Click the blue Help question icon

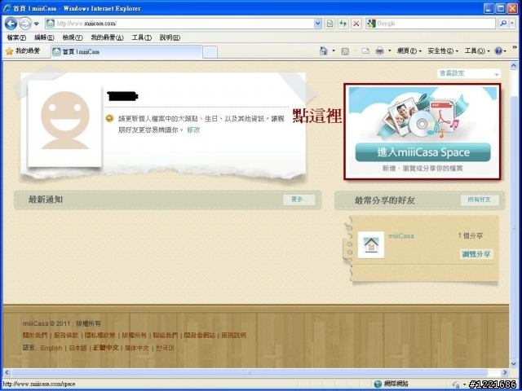(498, 51)
